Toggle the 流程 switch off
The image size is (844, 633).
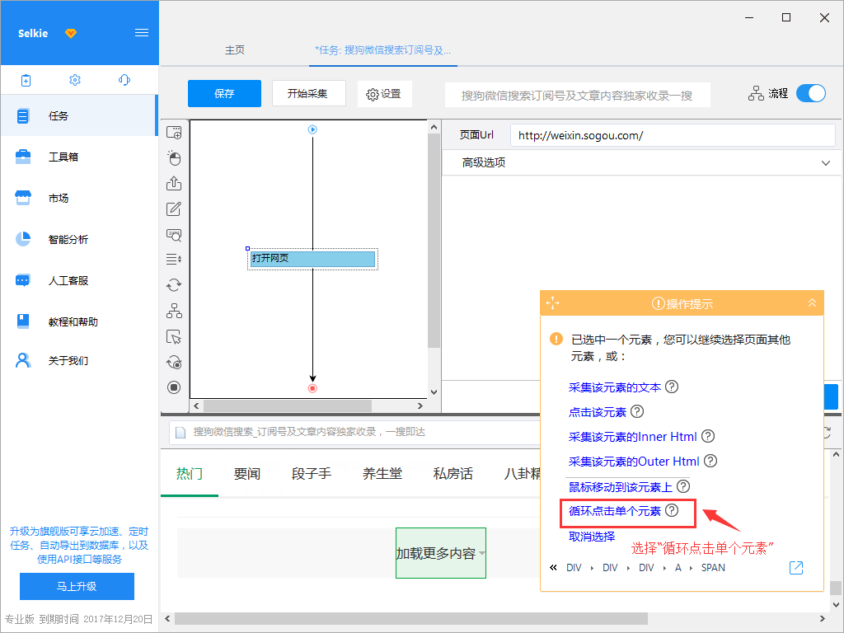click(811, 93)
